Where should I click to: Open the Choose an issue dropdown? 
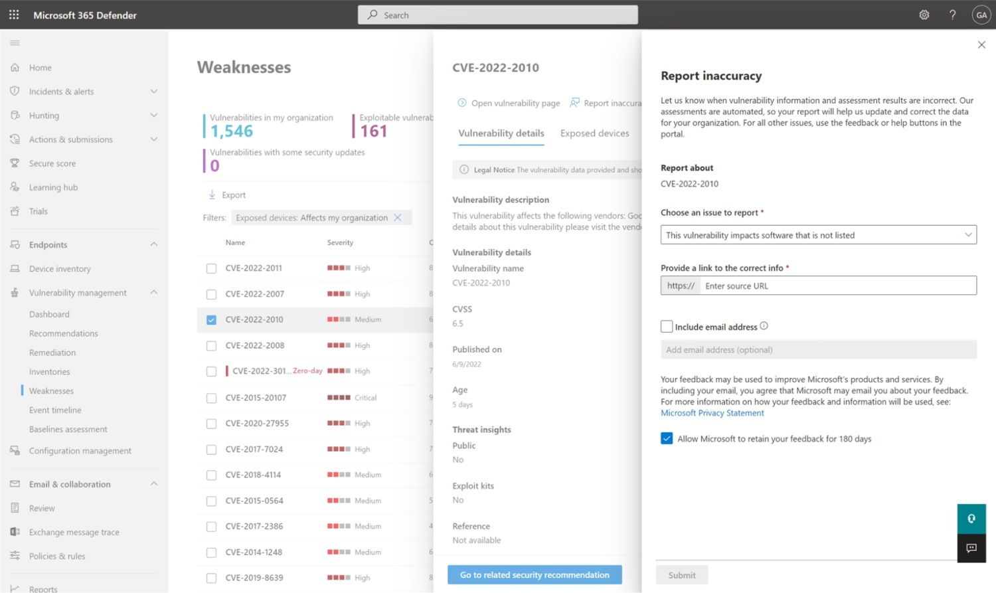click(818, 235)
